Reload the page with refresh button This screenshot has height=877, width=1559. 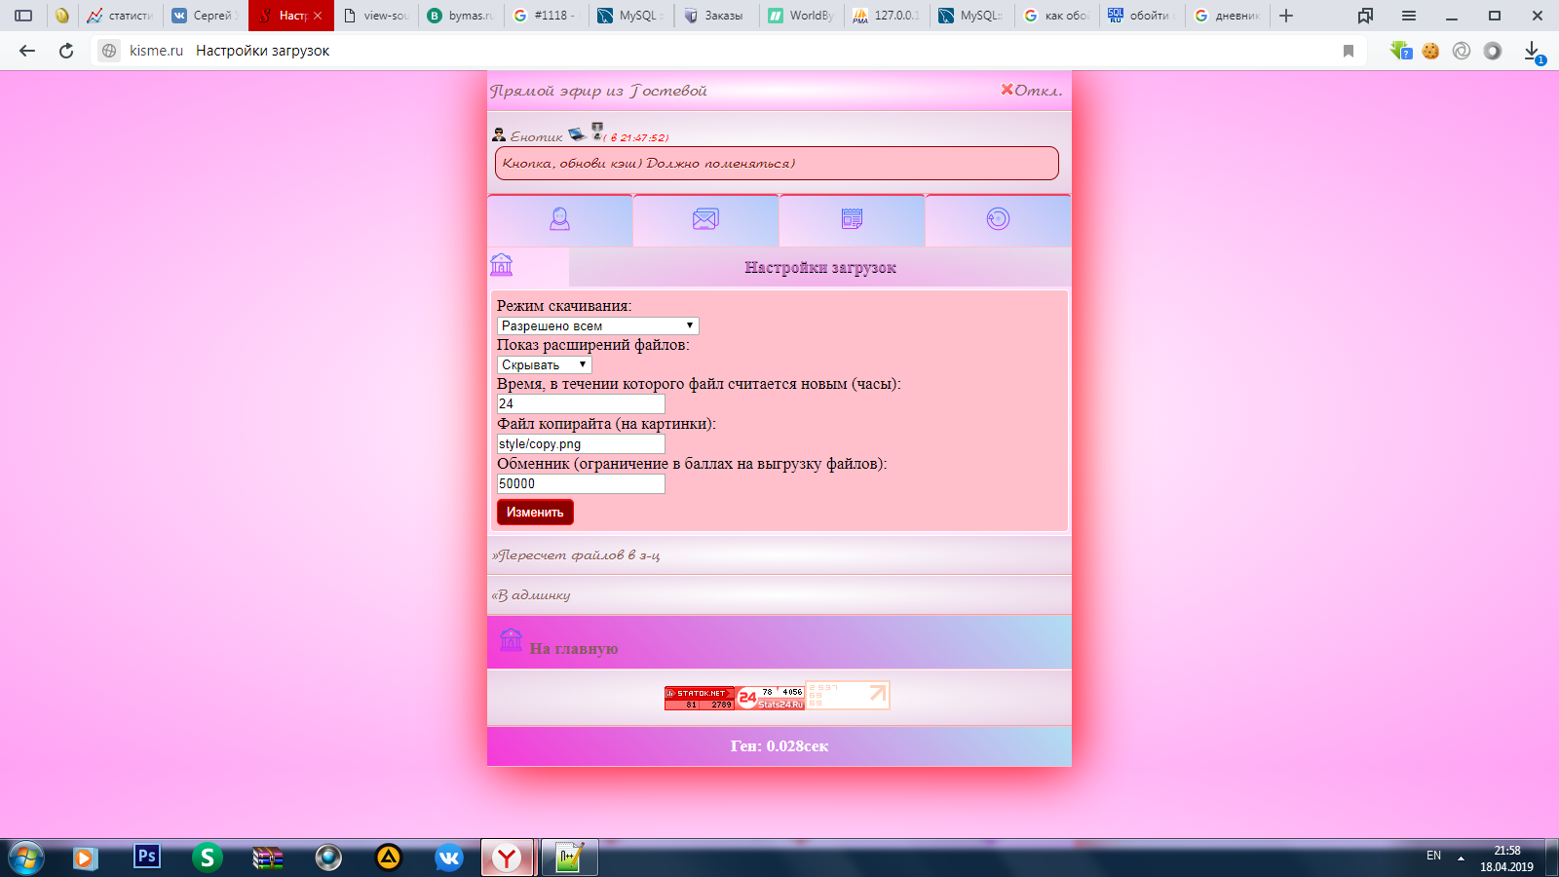pos(66,51)
